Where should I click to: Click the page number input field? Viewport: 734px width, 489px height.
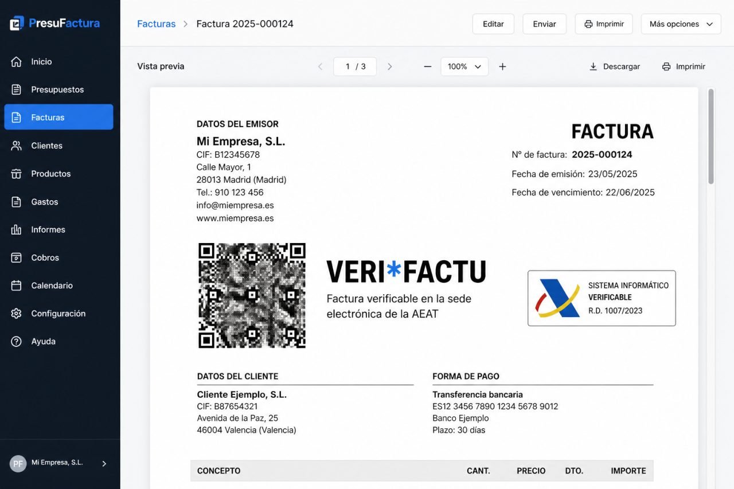point(355,66)
